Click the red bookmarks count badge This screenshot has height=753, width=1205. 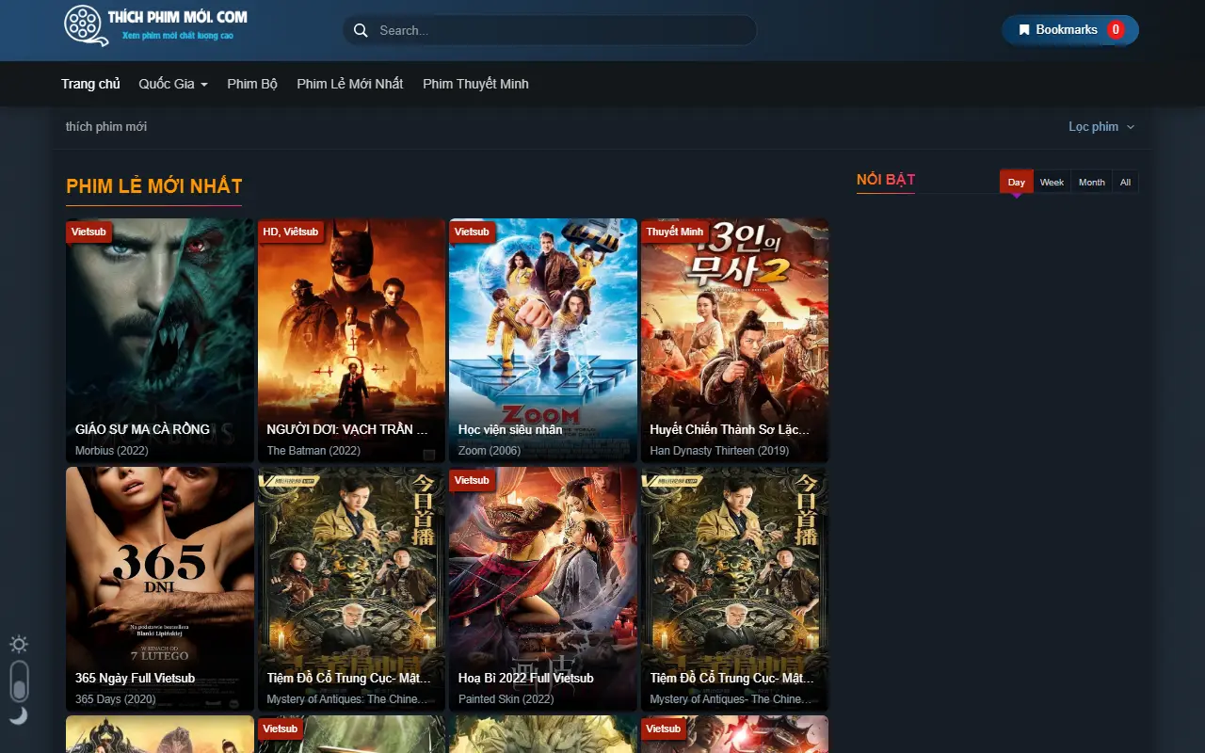(x=1116, y=30)
